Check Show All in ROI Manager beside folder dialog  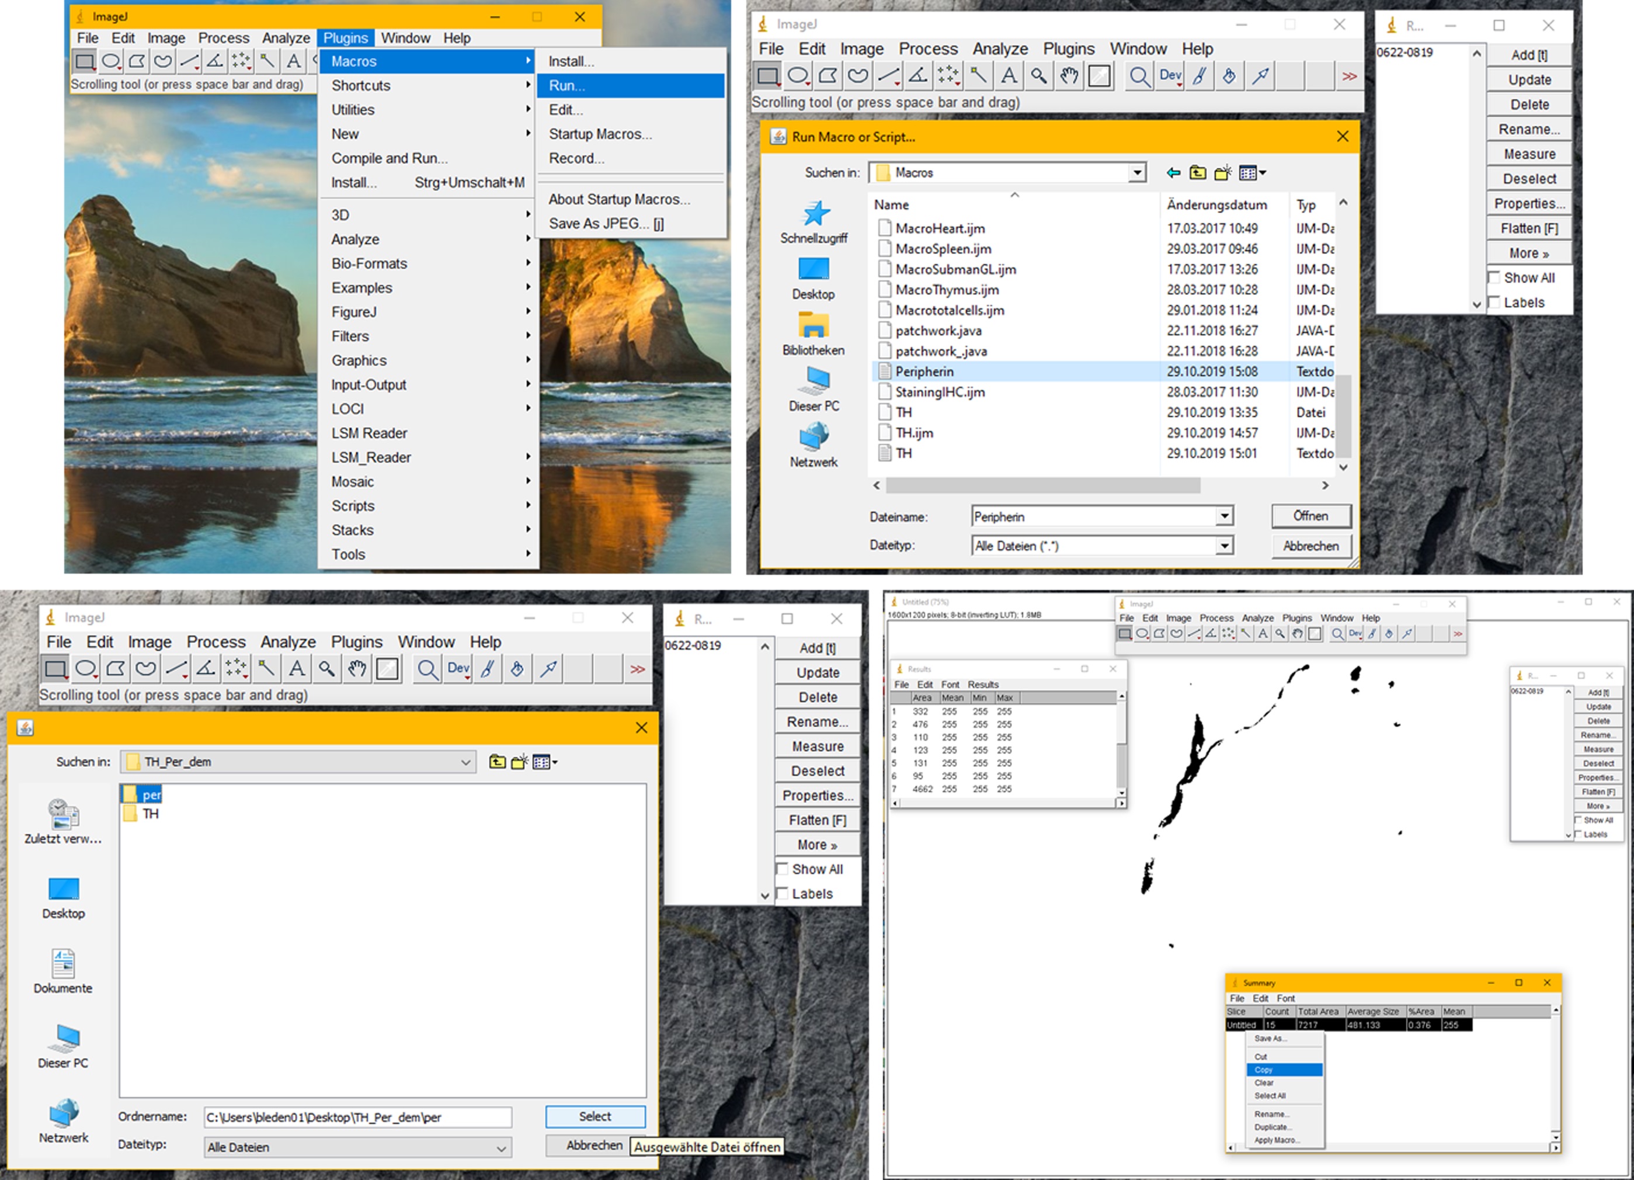(x=783, y=869)
